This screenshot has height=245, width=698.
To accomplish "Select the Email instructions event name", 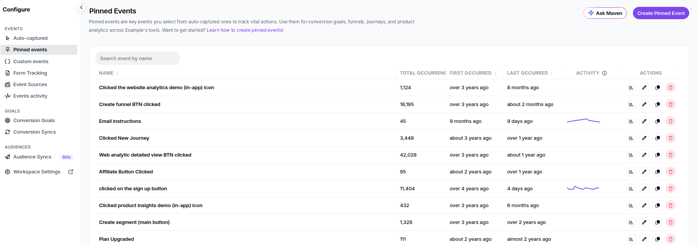I will [x=120, y=121].
